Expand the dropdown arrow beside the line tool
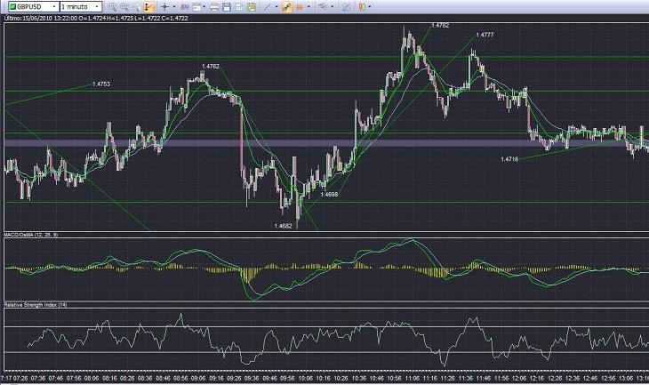This screenshot has width=649, height=385. tap(277, 6)
